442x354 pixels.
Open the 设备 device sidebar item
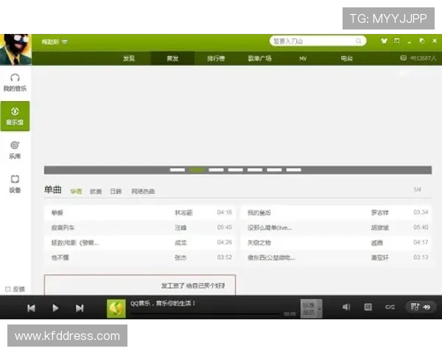pyautogui.click(x=15, y=184)
